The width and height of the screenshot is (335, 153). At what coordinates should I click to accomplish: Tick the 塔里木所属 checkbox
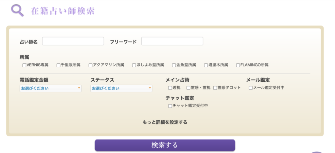[206, 65]
